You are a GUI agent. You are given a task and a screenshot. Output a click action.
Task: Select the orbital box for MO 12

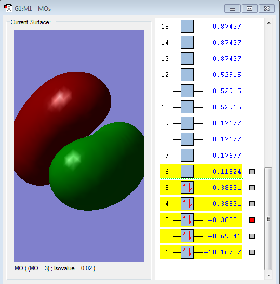click(187, 74)
